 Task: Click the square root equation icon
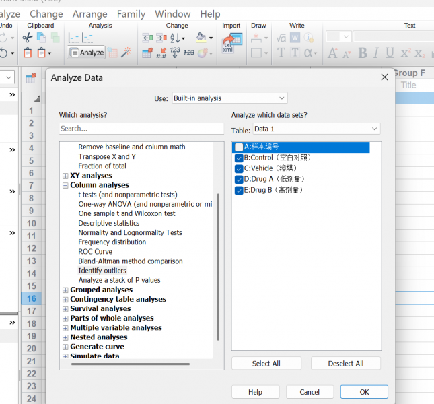(x=281, y=38)
